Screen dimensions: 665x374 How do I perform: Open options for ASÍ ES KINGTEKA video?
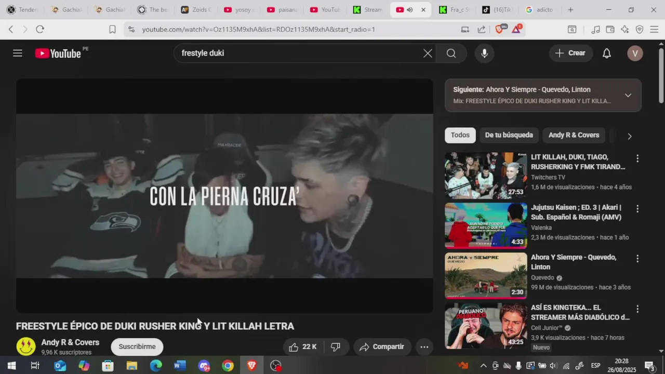click(x=637, y=309)
